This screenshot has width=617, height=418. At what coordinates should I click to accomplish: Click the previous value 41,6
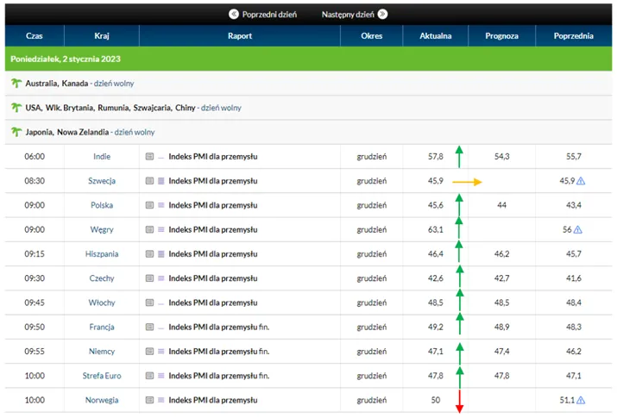click(573, 278)
